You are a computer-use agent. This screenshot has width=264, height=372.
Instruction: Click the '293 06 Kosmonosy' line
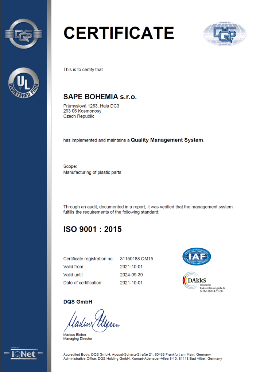(x=82, y=111)
